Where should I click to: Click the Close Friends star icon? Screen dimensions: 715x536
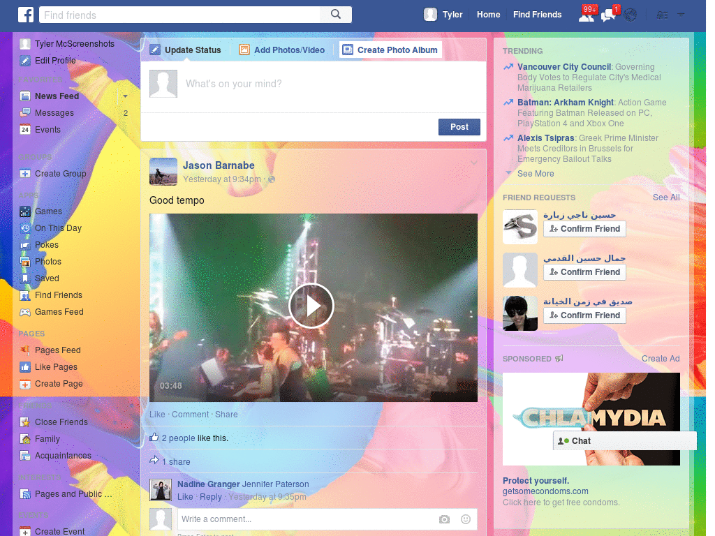pos(25,422)
